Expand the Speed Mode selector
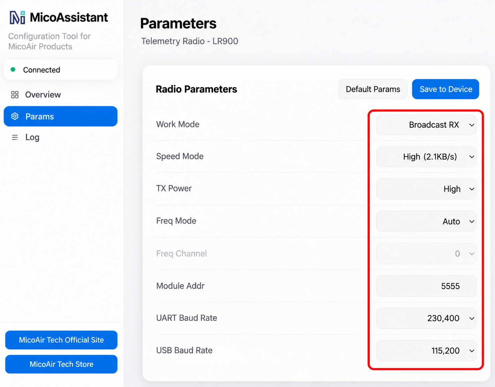The height and width of the screenshot is (387, 495). tap(426, 157)
